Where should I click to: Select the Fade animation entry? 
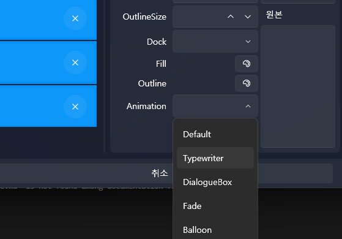[215, 206]
